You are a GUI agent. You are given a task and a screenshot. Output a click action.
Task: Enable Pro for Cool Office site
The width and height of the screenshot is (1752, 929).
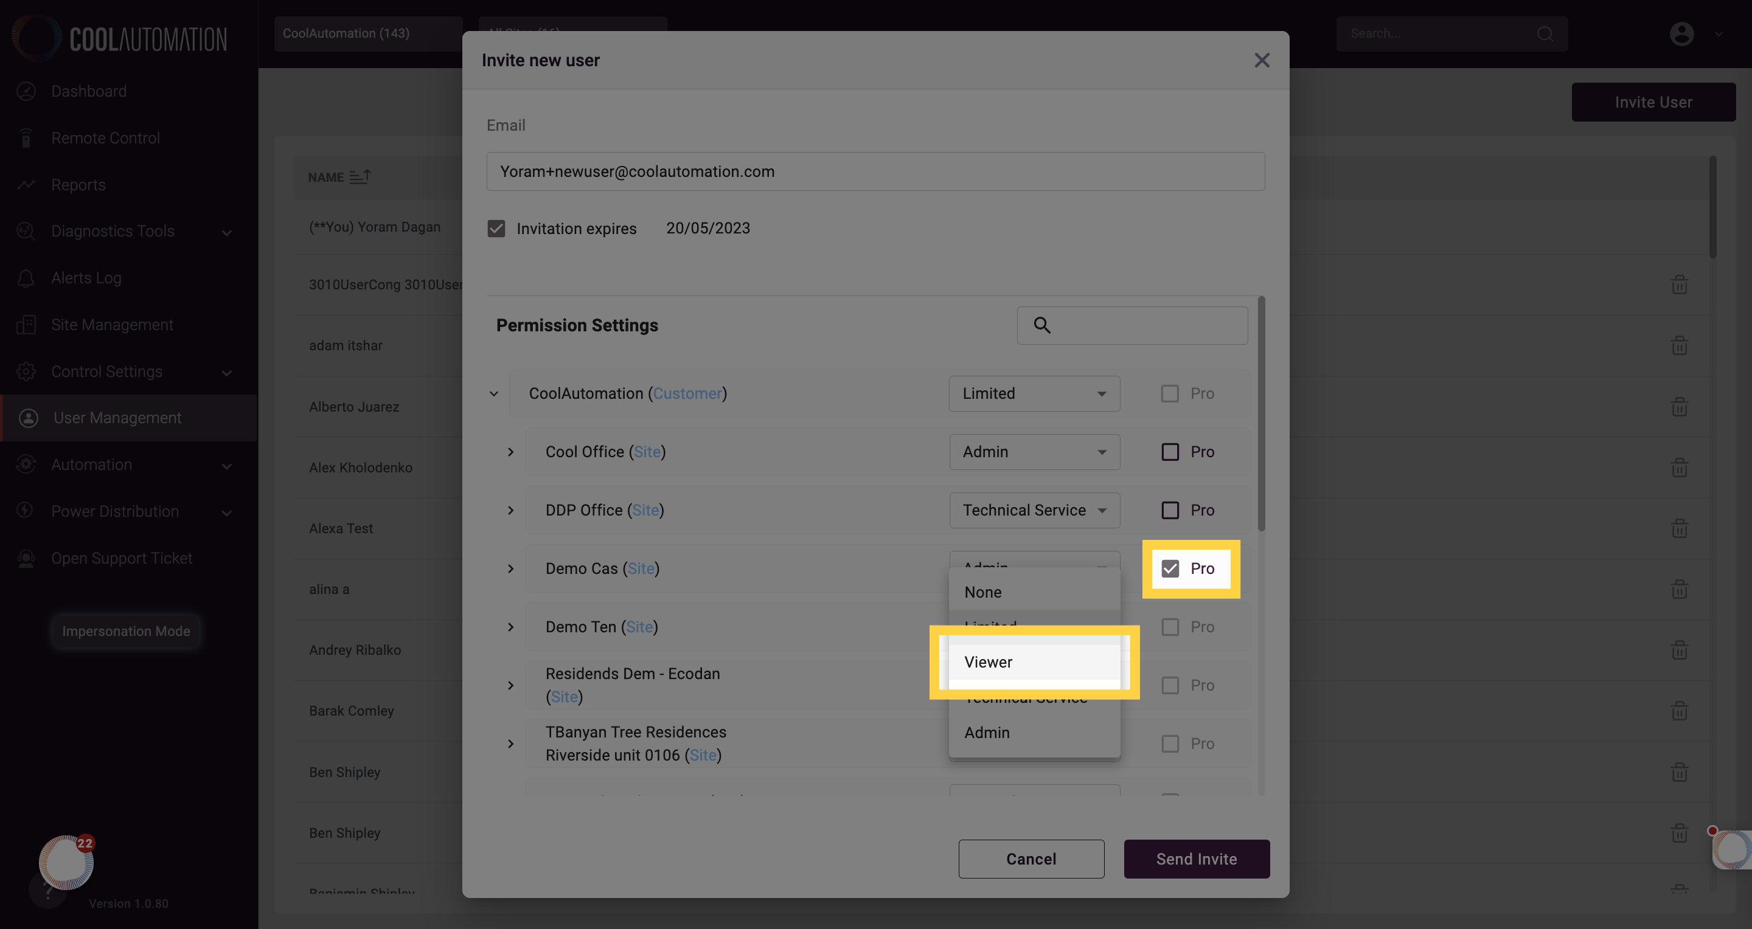point(1170,452)
